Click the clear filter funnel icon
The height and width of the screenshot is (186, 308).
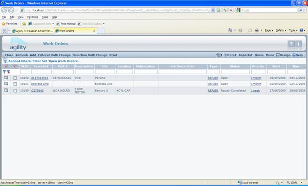(8, 72)
